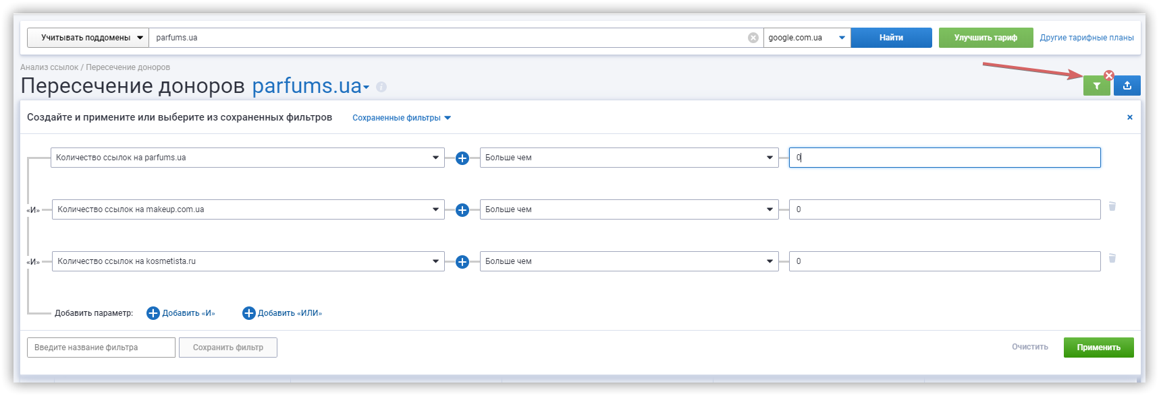Image resolution: width=1159 pixels, height=396 pixels.
Task: Open Больше чем dropdown in makeup.com.ua row
Action: 629,209
